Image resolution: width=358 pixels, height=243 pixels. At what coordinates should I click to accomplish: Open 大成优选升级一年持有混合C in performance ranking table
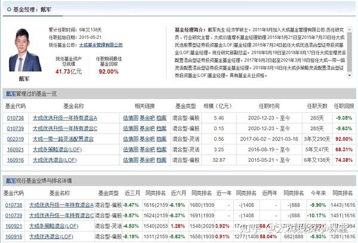pos(61,216)
